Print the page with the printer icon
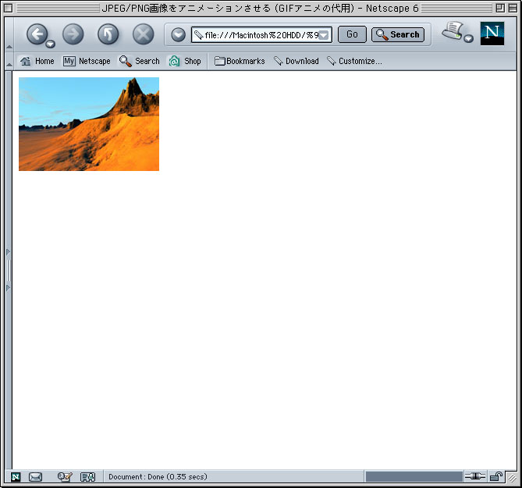Screen dimensions: 522x488 [453, 31]
